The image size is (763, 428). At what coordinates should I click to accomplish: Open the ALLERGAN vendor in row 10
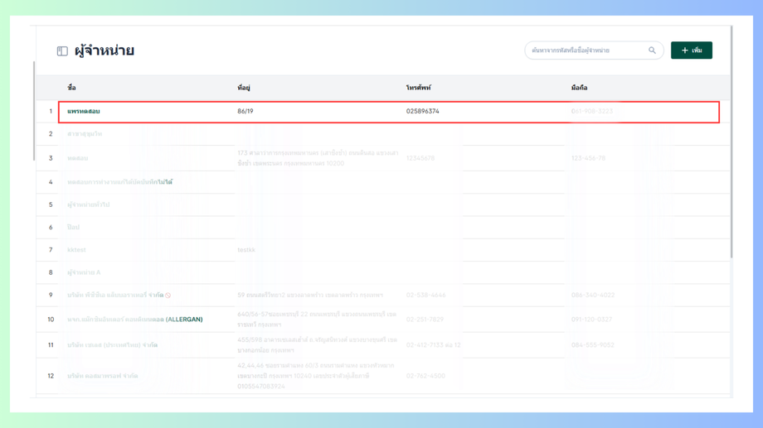pyautogui.click(x=135, y=320)
